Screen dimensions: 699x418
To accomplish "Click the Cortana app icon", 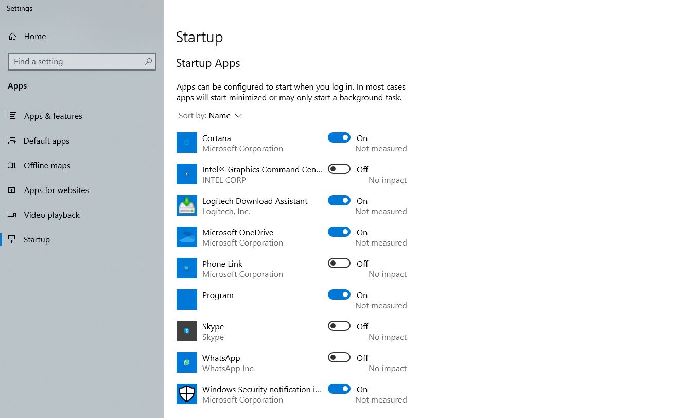I will (x=187, y=143).
